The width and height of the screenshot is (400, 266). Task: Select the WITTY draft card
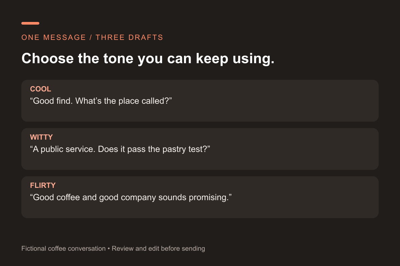200,149
